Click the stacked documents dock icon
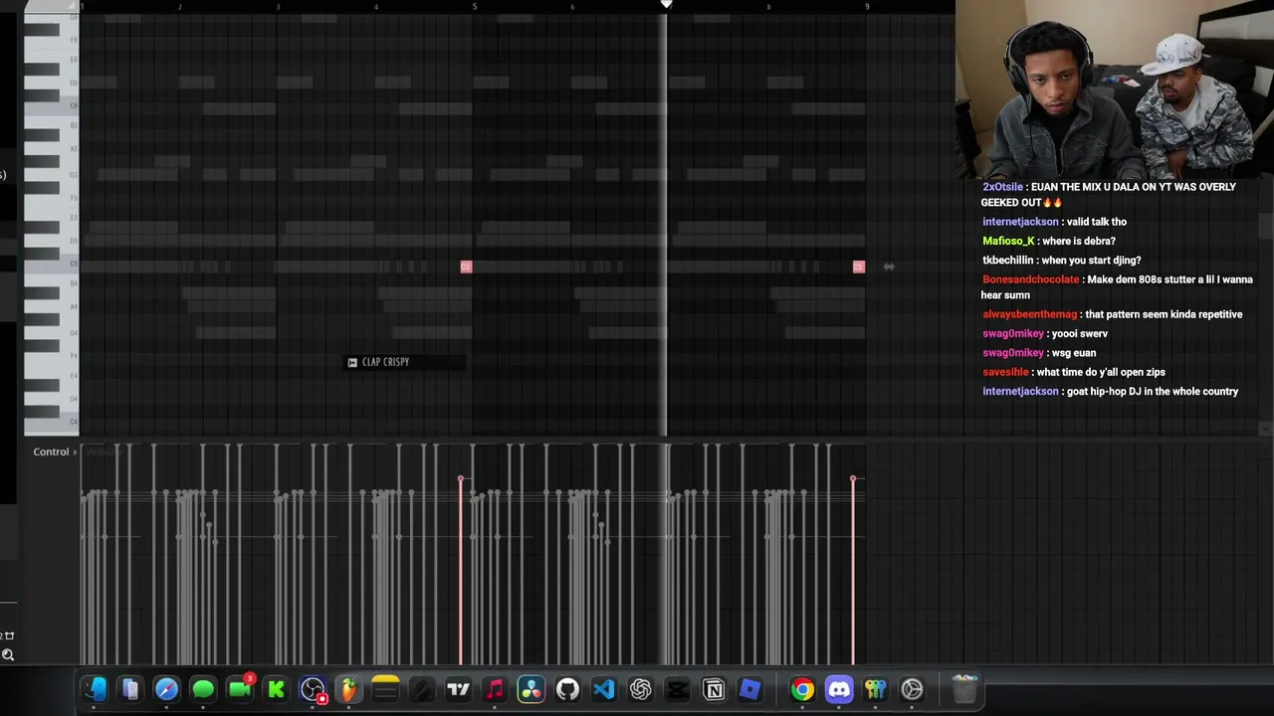1274x716 pixels. point(130,689)
